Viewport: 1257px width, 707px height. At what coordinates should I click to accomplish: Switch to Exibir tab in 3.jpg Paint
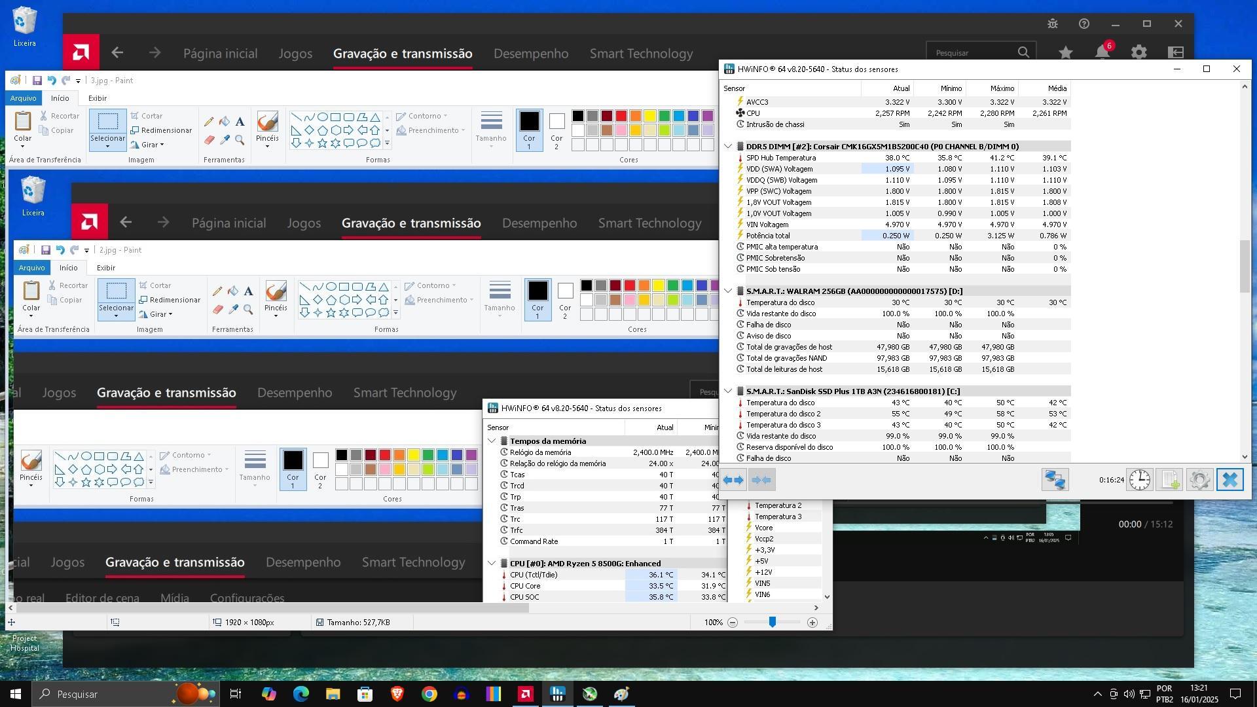click(x=98, y=98)
